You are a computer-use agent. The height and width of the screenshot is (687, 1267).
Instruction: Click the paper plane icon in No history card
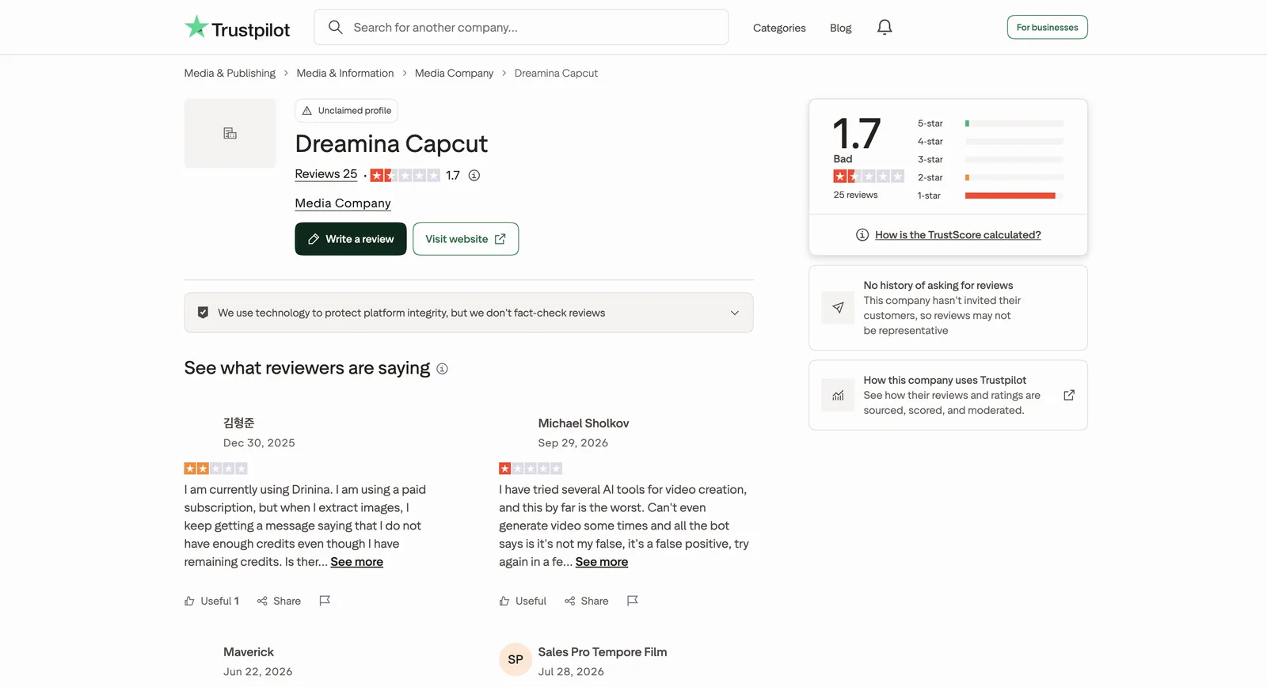(x=838, y=308)
